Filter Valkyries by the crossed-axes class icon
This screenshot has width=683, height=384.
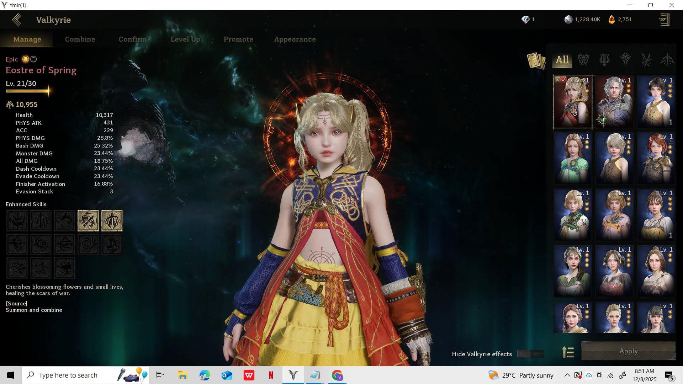pyautogui.click(x=583, y=60)
